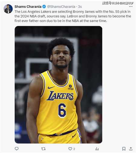136x153 pixels.
Task: Click the like count number 2
Action: click(74, 149)
